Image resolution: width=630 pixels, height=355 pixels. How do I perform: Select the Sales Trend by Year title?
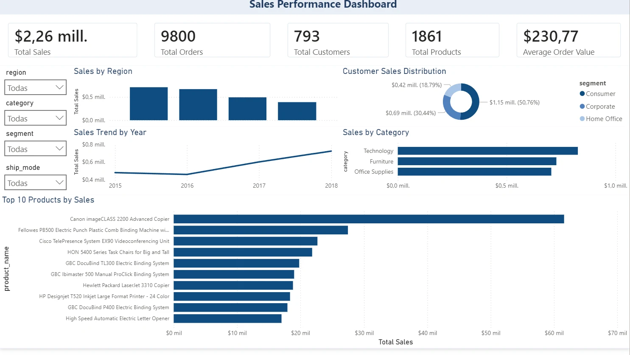coord(110,132)
